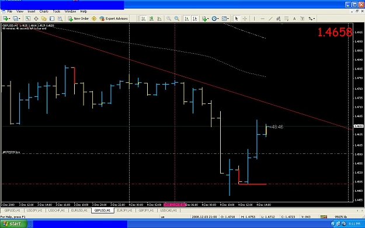This screenshot has height=228, width=365.
Task: Select the Text (A) tool
Action: 294,19
